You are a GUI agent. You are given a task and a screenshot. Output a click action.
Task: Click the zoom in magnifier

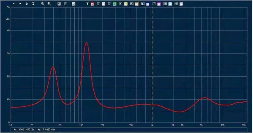[43, 4]
